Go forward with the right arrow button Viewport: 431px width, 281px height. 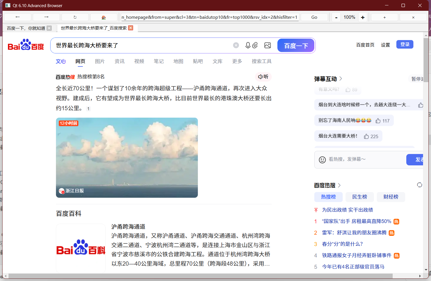pyautogui.click(x=46, y=17)
